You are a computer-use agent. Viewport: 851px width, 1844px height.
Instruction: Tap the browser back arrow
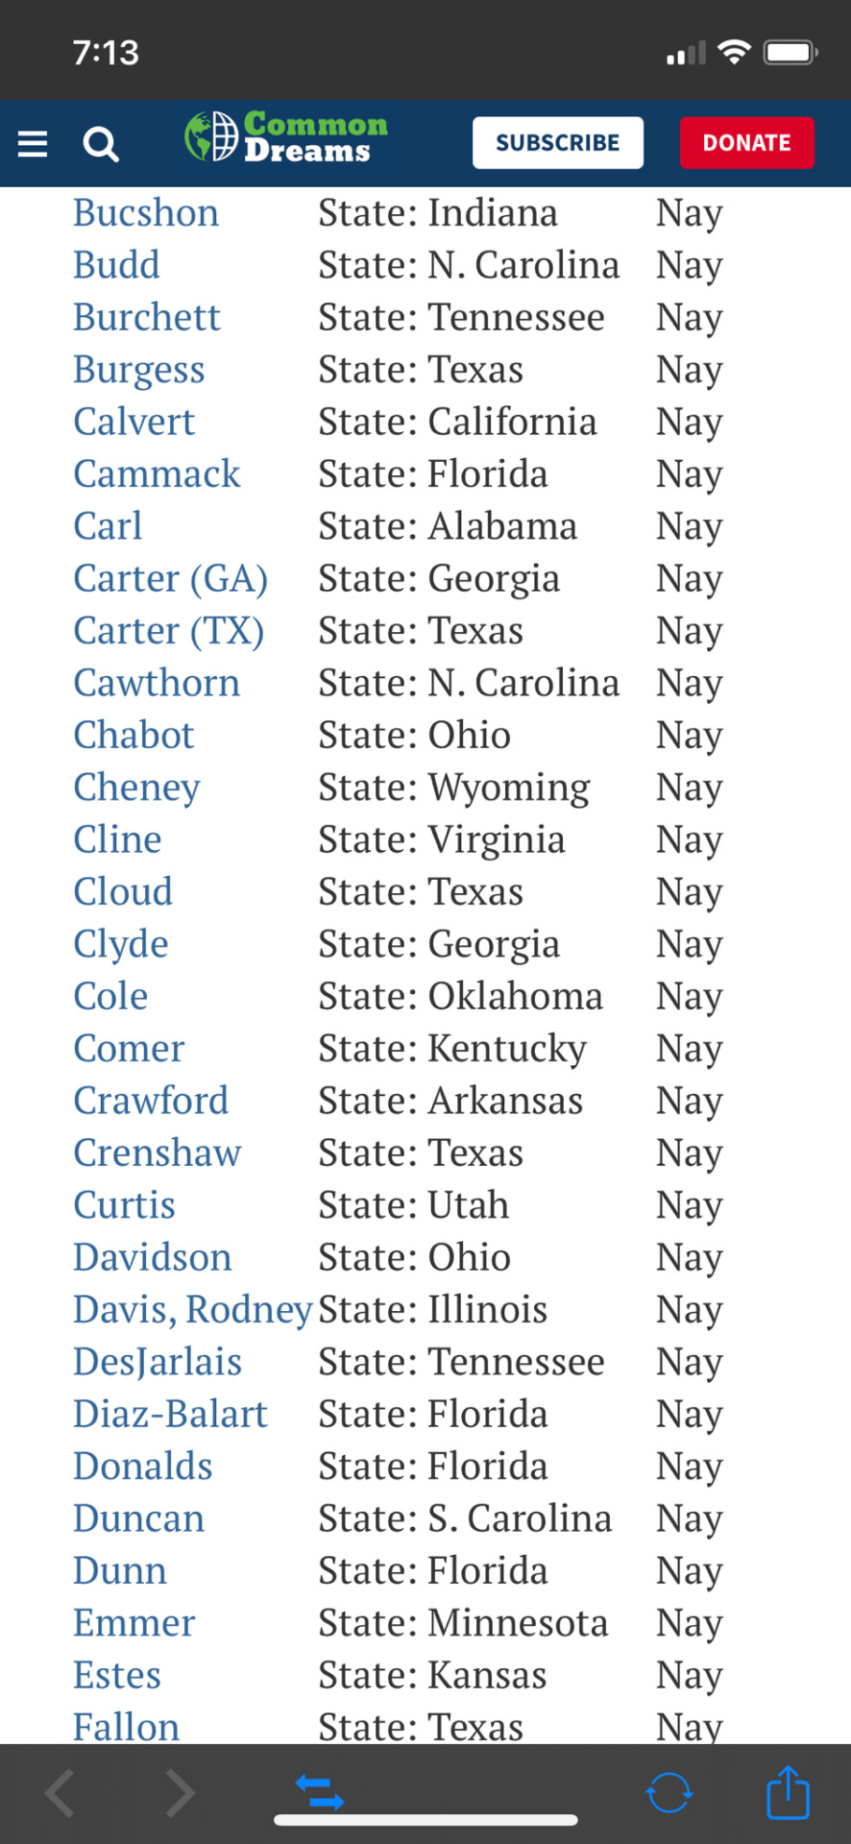coord(60,1792)
